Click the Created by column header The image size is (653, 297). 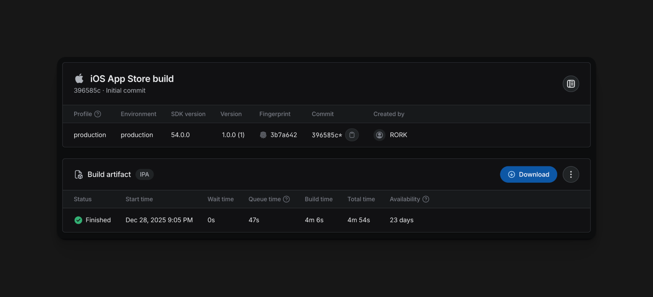[x=389, y=114]
